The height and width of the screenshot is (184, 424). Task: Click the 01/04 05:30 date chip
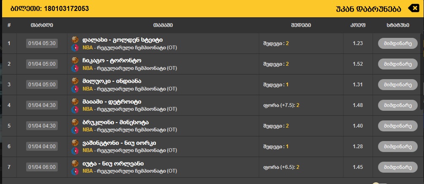click(x=42, y=43)
